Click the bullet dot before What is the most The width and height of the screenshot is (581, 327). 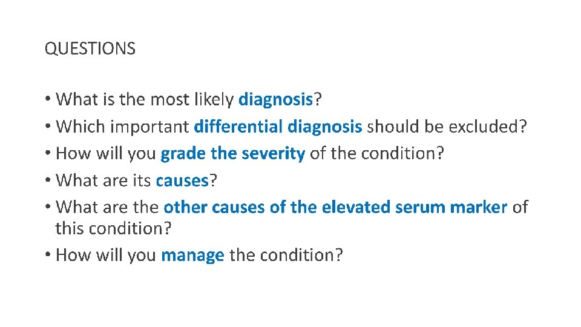[47, 99]
